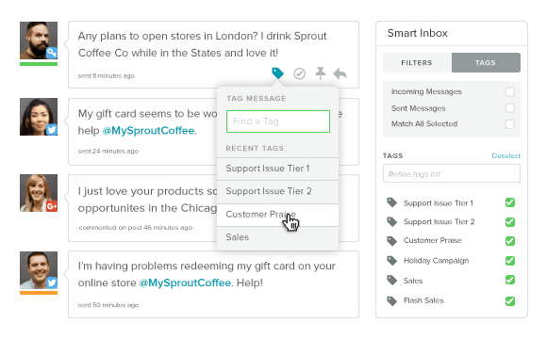Click the Twitter badge on second avatar

click(52, 130)
